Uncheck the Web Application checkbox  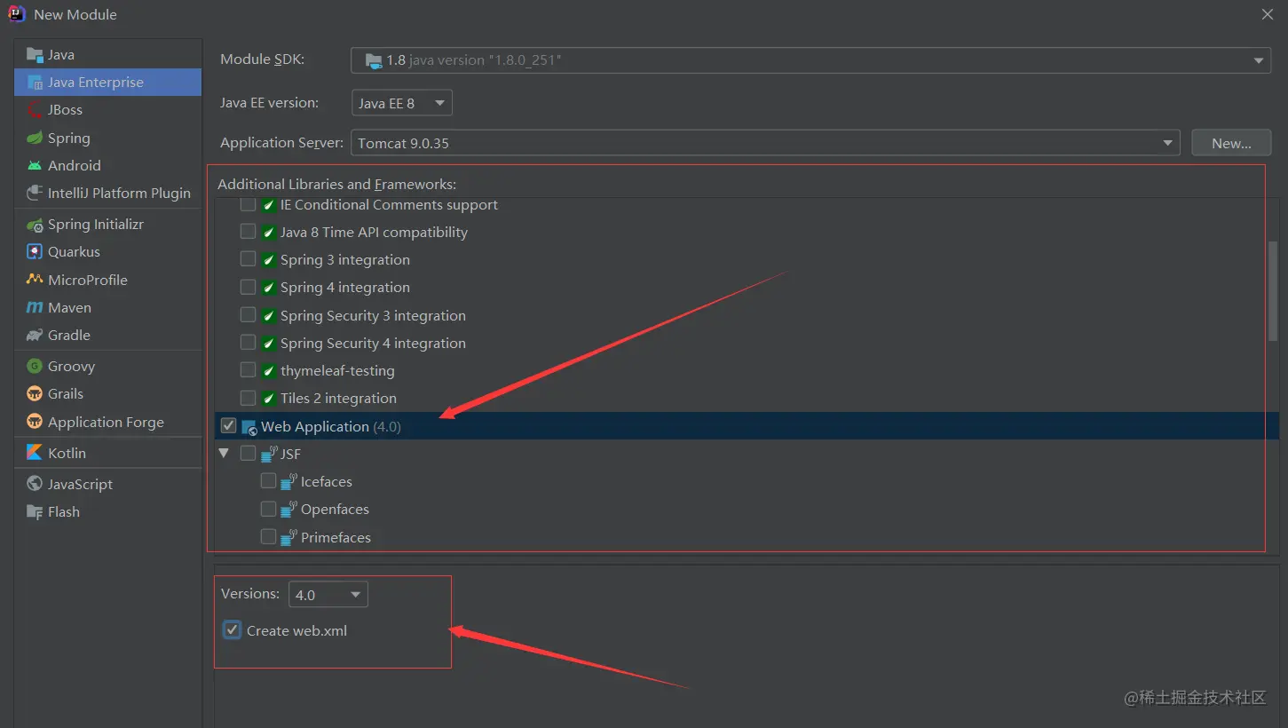pos(228,425)
